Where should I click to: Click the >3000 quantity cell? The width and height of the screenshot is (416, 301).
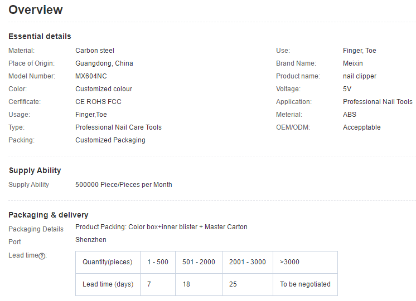click(289, 262)
